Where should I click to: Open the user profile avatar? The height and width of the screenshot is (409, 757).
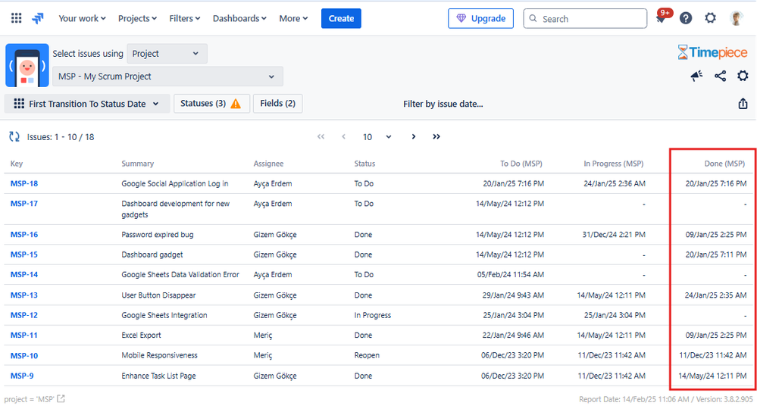[737, 18]
